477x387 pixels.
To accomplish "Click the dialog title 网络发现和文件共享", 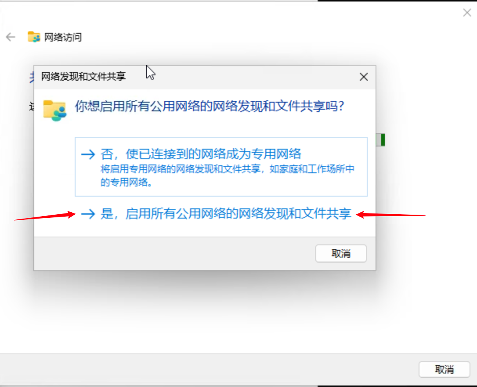I will (x=83, y=76).
